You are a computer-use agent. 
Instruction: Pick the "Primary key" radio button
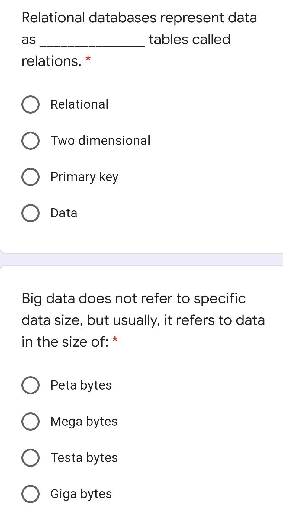point(31,177)
